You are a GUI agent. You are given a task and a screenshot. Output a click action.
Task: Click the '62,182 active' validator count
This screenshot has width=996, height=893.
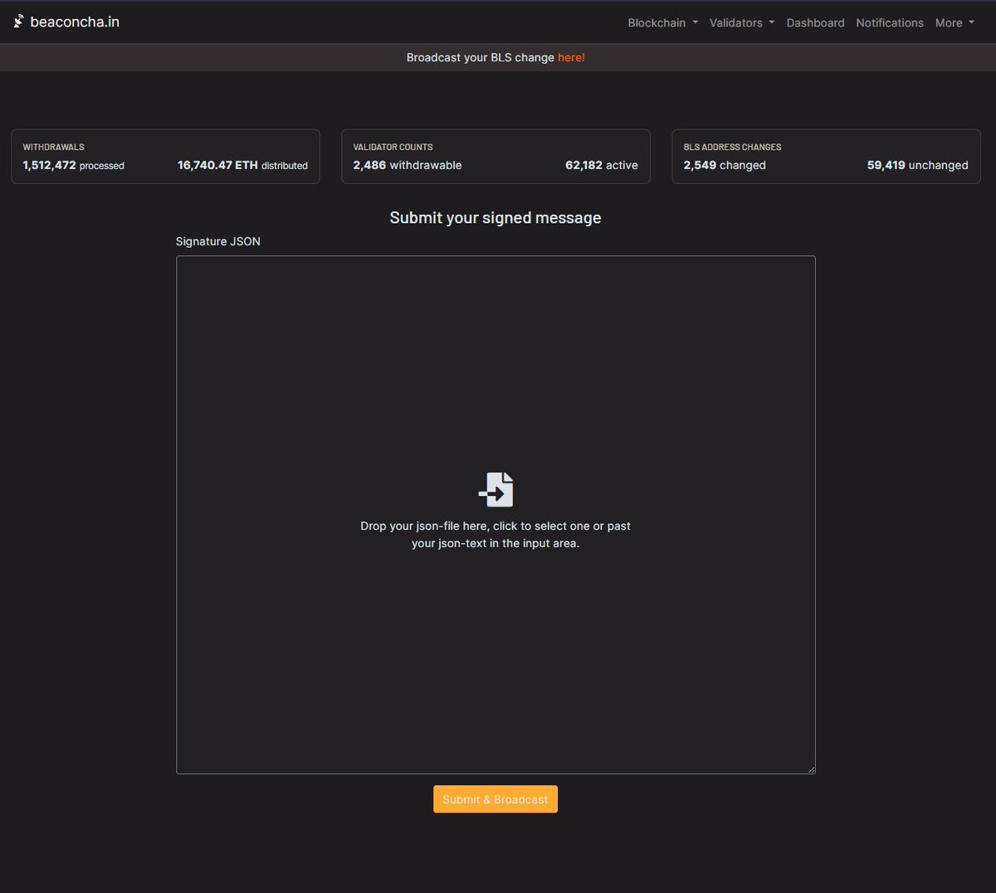602,165
